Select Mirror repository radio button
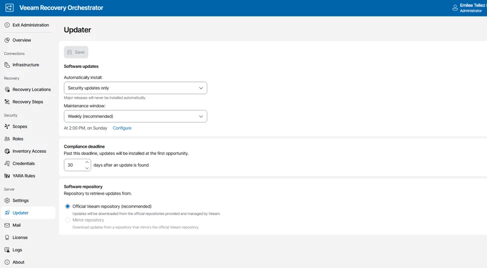Image resolution: width=487 pixels, height=268 pixels. pos(67,220)
